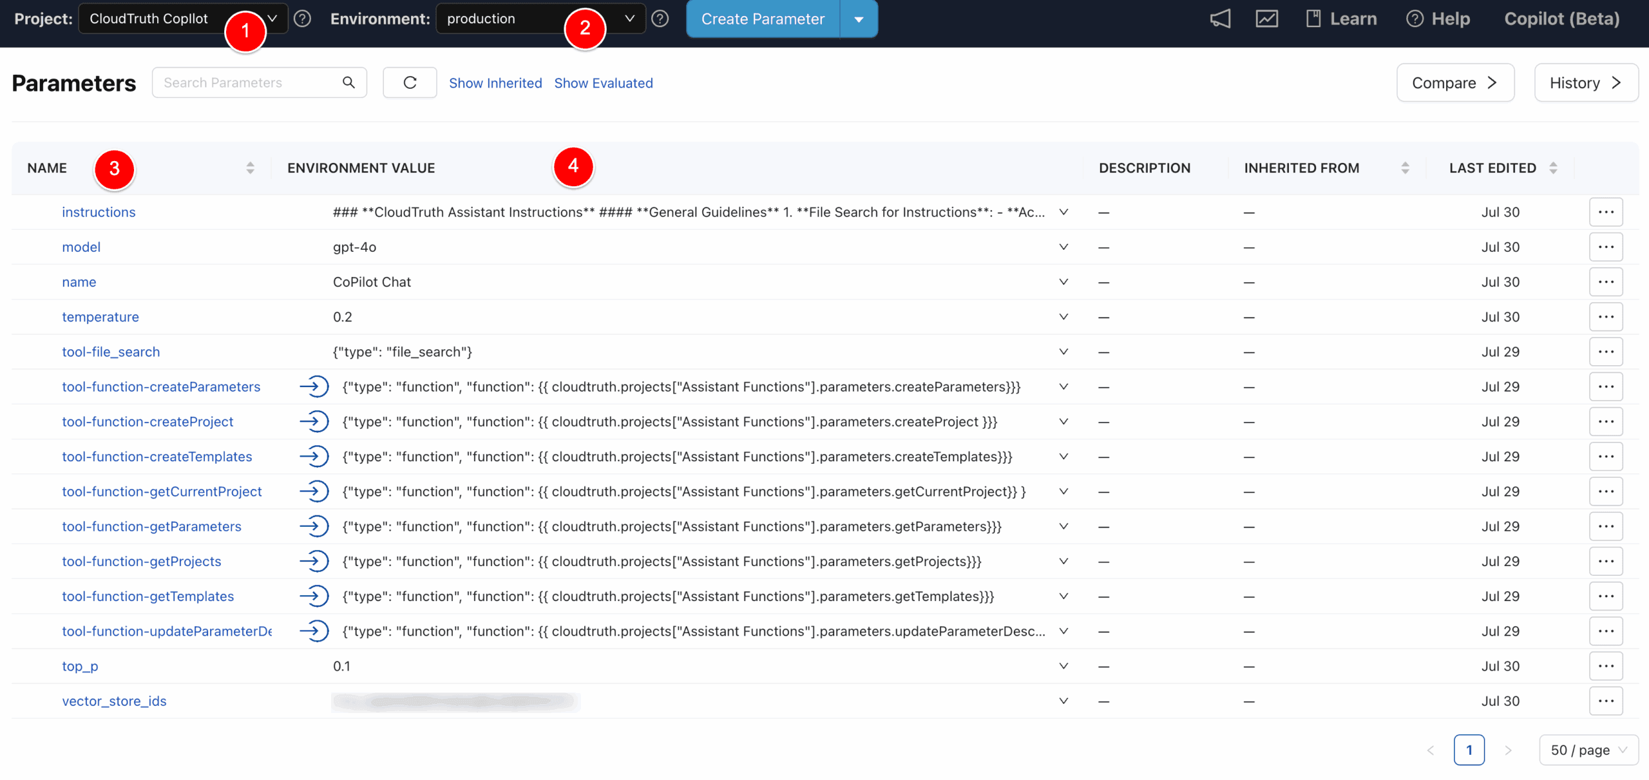
Task: Click the interpolation arrow icon for tool-function-createParameters
Action: click(x=314, y=386)
